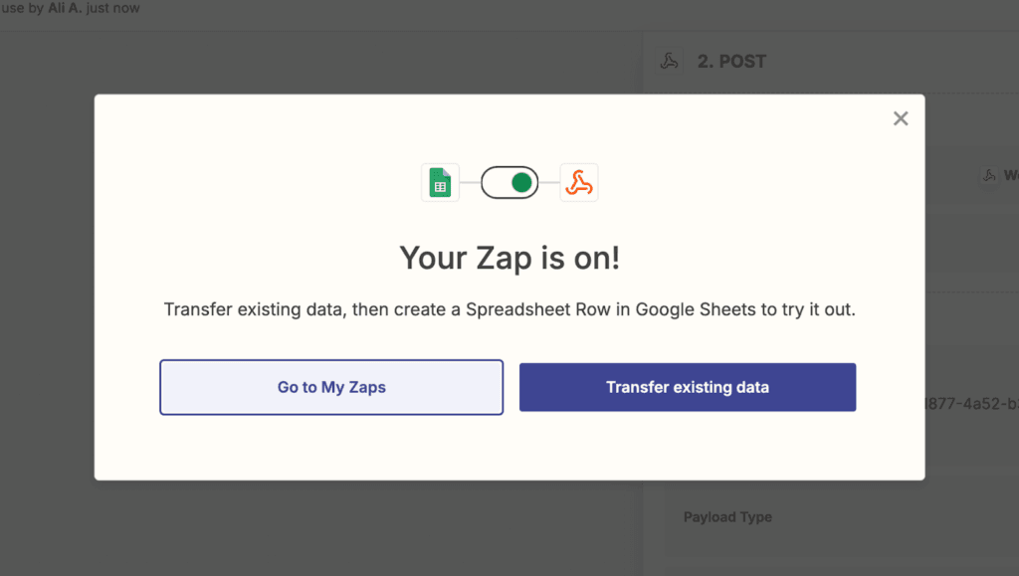Dismiss the dialog with the X icon
The image size is (1019, 576).
point(901,117)
